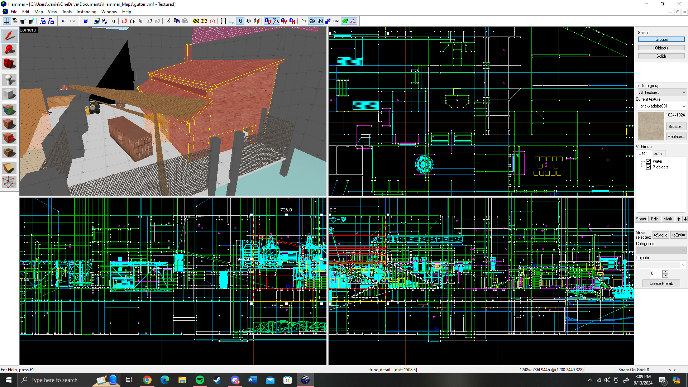This screenshot has height=387, width=688.
Task: Switch to the User visgroups tab
Action: 643,153
